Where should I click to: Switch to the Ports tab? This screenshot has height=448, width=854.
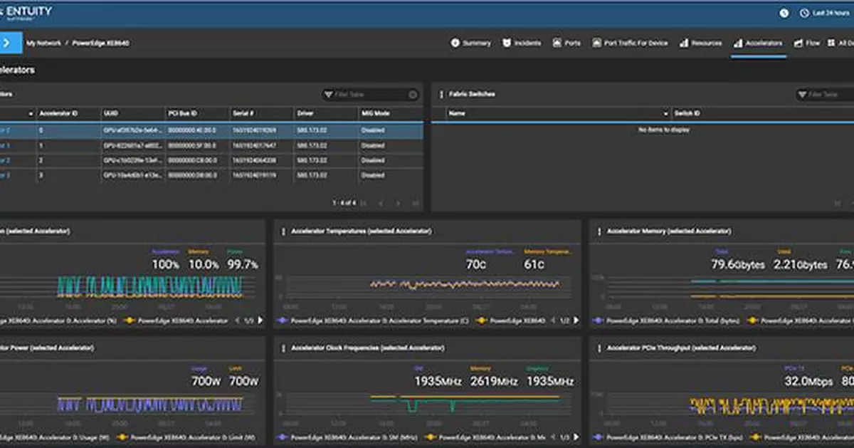(x=566, y=43)
